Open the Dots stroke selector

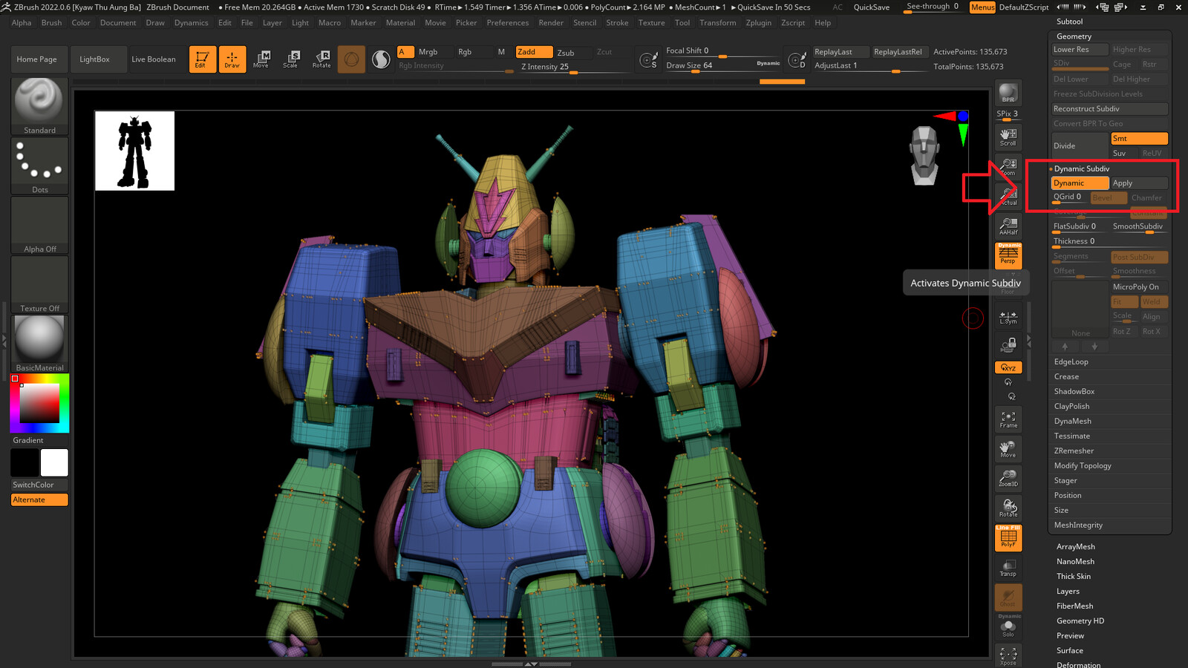point(39,166)
